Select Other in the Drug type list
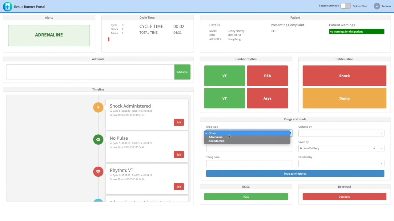This screenshot has width=394, height=221. tap(247, 133)
